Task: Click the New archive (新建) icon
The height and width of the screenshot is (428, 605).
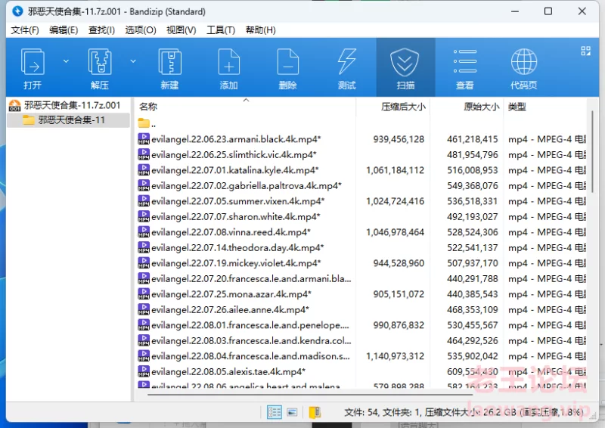Action: pos(169,62)
